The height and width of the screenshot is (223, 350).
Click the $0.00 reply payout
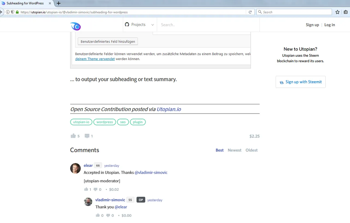126,216
